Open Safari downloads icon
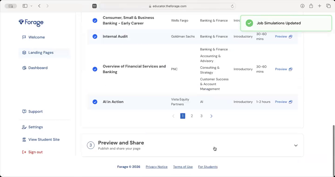The width and height of the screenshot is (335, 177). (302, 6)
